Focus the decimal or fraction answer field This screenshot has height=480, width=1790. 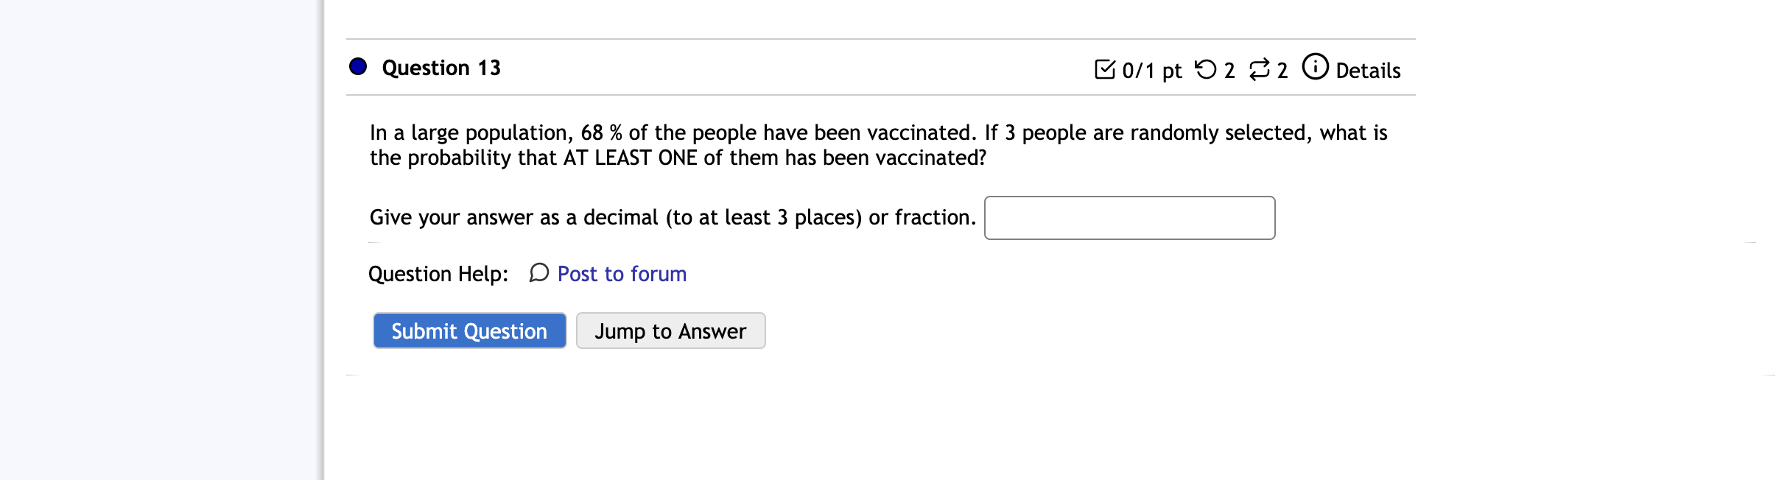tap(1130, 218)
